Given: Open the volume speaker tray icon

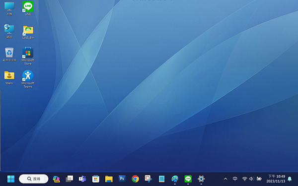Looking at the screenshot, I should click(x=252, y=179).
